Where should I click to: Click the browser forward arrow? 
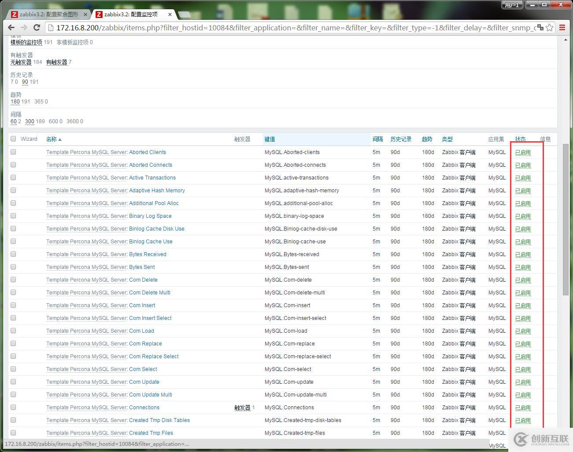coord(23,27)
